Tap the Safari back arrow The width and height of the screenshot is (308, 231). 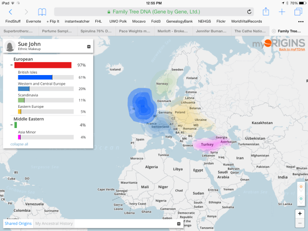[11, 12]
